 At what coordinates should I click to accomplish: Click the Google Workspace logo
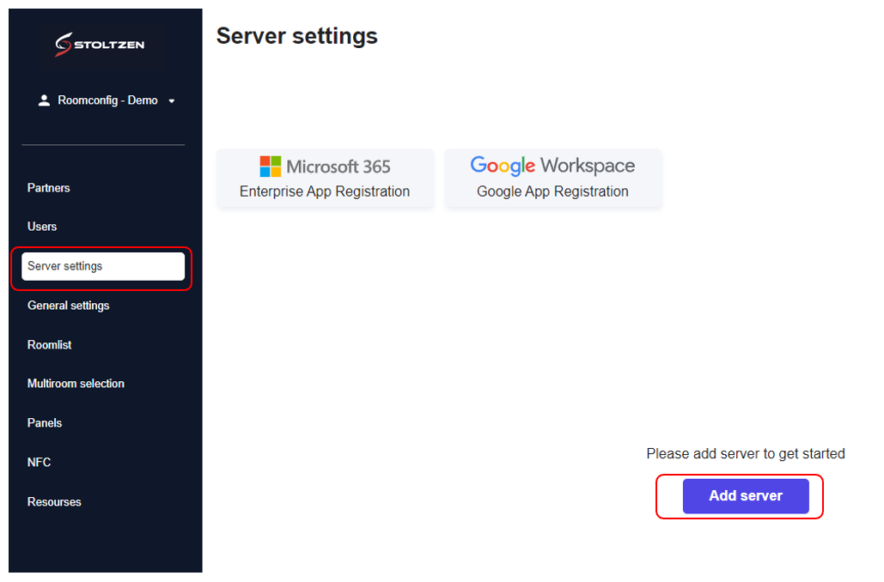click(552, 166)
